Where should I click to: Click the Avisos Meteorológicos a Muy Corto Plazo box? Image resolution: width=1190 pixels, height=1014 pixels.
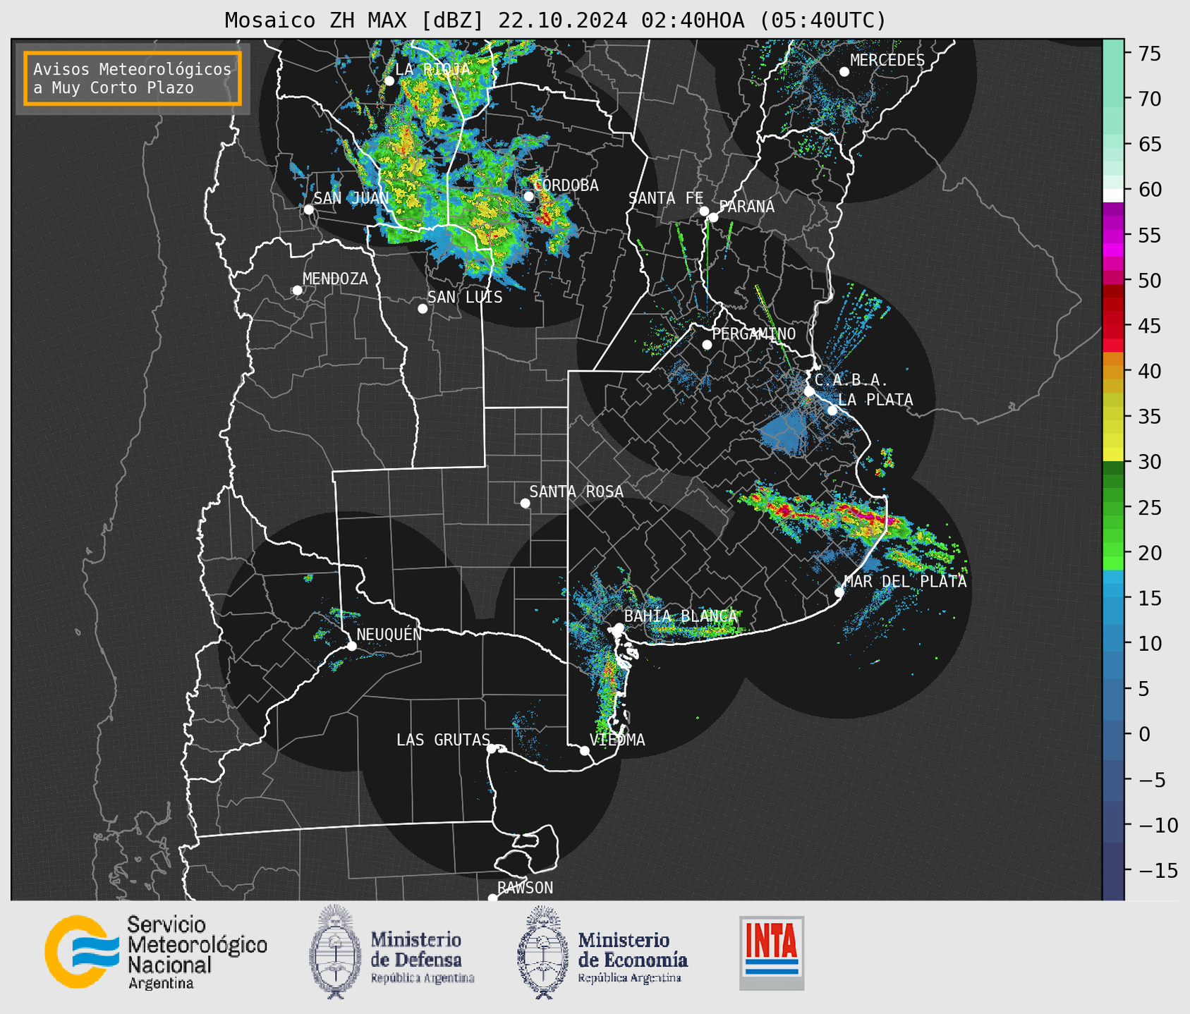click(x=133, y=78)
